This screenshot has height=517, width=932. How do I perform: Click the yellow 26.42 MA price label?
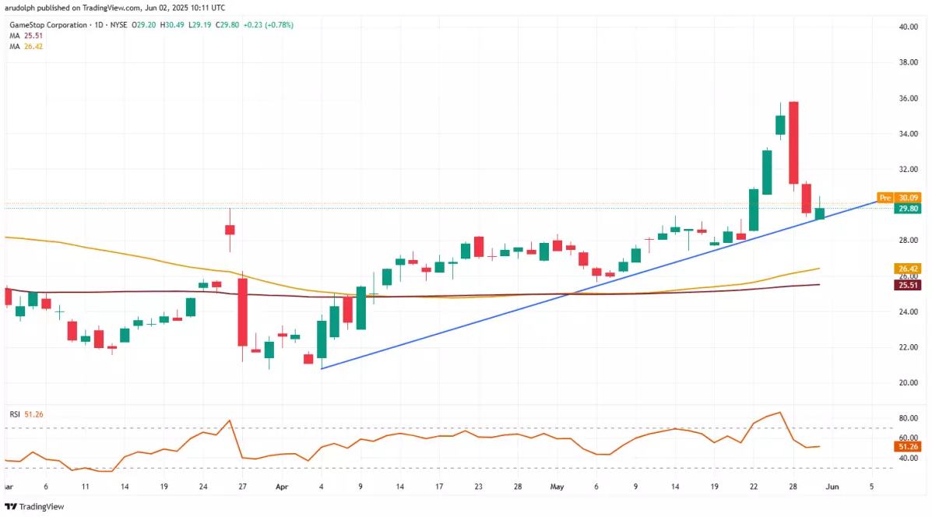pyautogui.click(x=908, y=269)
